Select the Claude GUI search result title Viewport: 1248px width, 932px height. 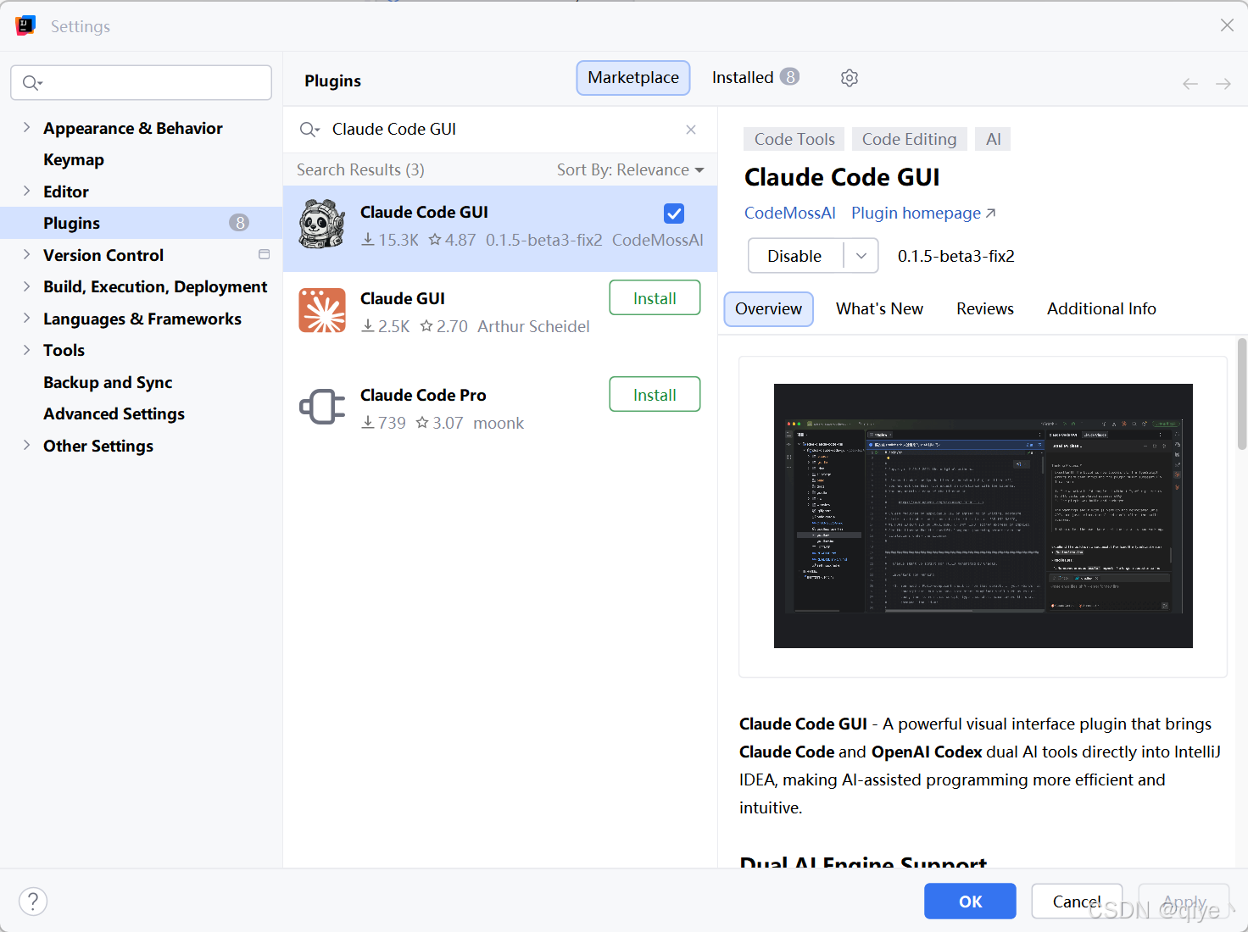pyautogui.click(x=403, y=299)
